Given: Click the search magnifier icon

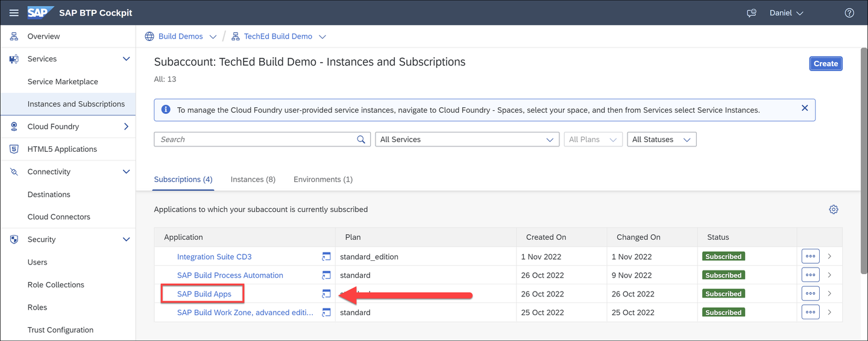Looking at the screenshot, I should pos(361,139).
